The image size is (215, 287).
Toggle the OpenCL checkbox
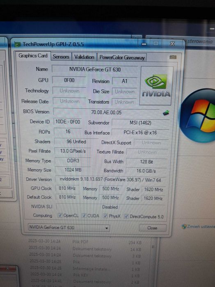59,215
